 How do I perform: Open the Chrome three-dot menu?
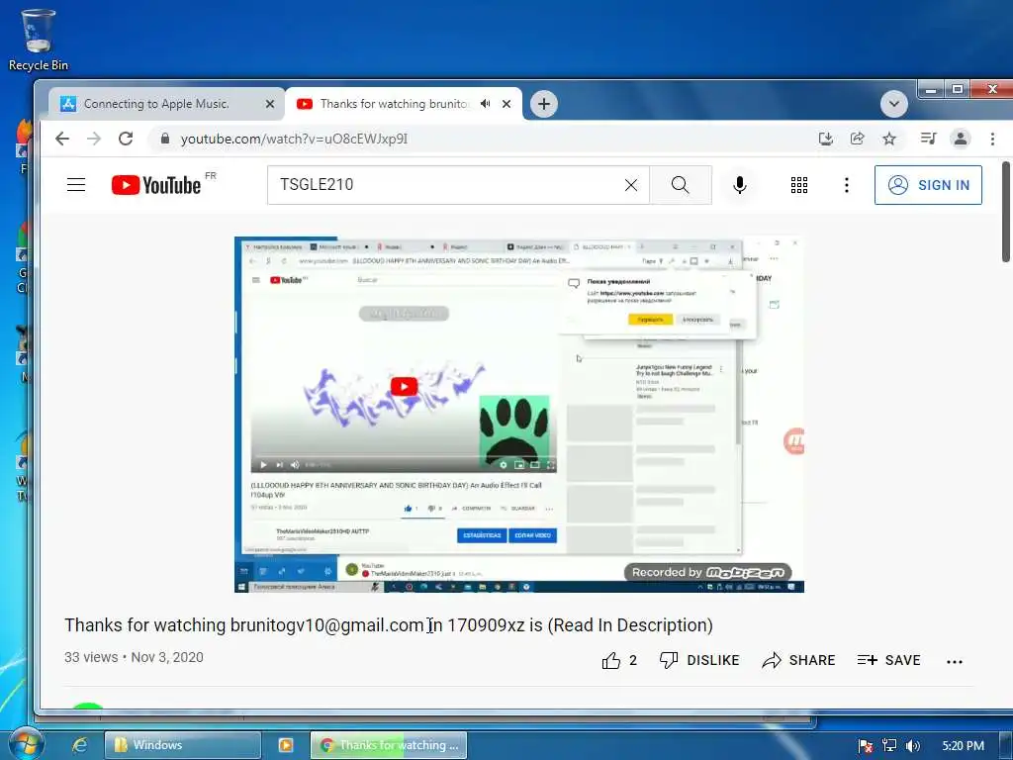pos(992,139)
